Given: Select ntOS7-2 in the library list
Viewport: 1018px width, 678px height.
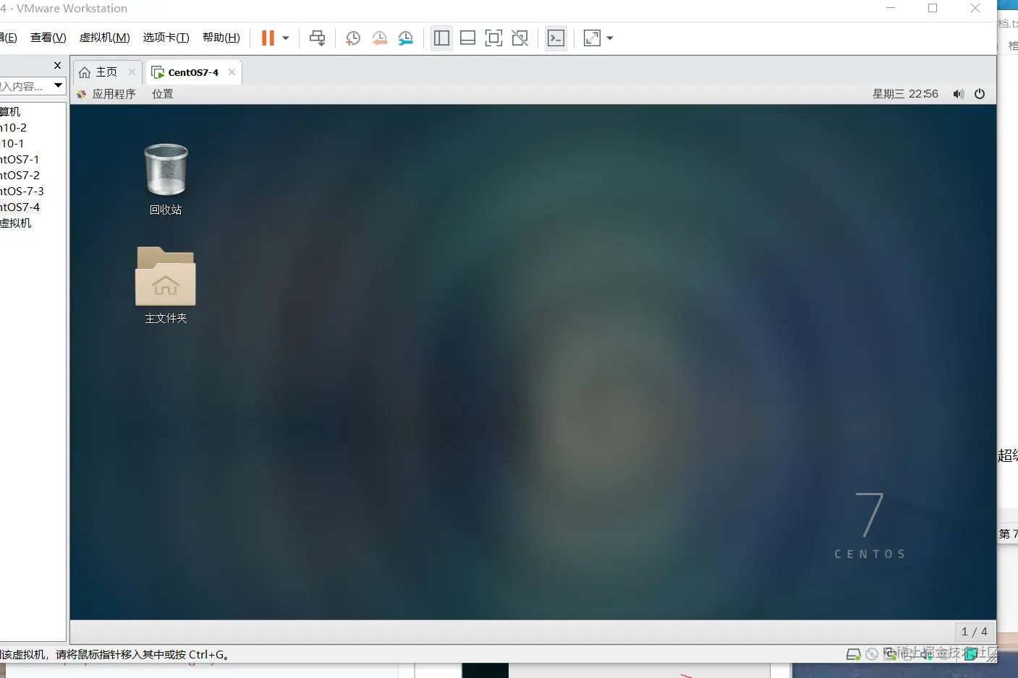Looking at the screenshot, I should point(20,175).
